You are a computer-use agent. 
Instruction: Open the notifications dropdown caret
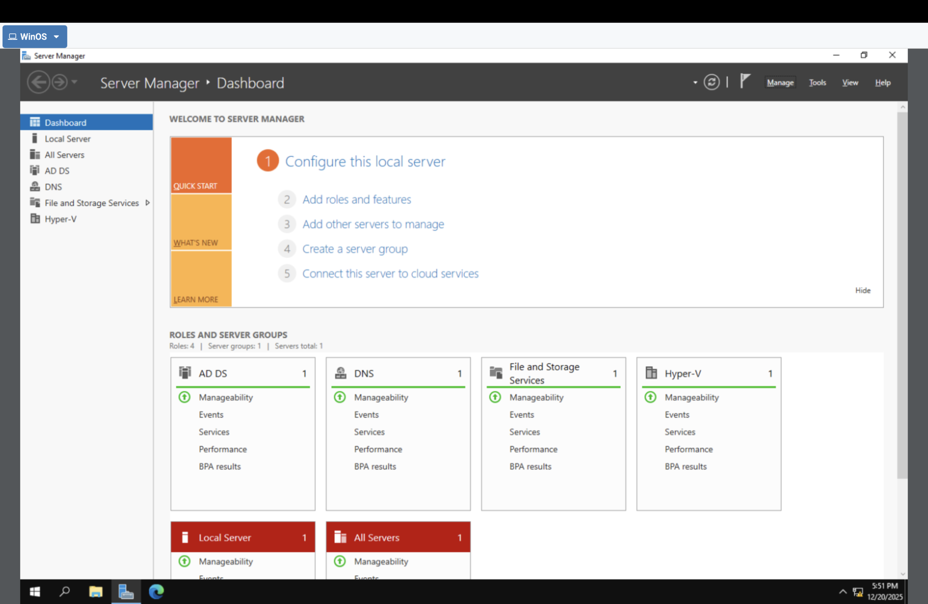[x=695, y=82]
